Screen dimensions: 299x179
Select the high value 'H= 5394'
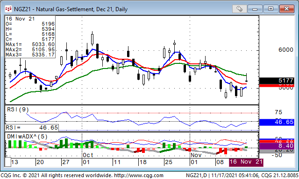coord(30,29)
